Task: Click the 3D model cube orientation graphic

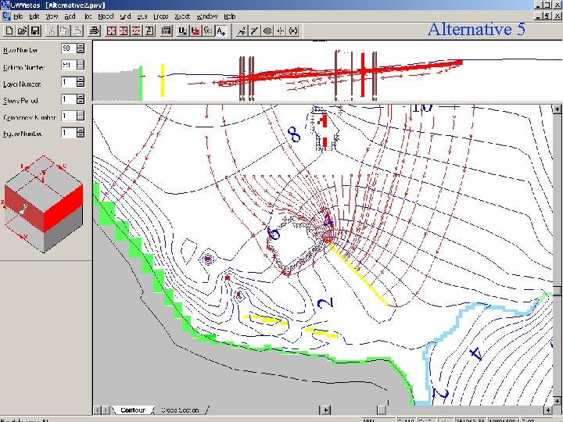Action: (43, 205)
